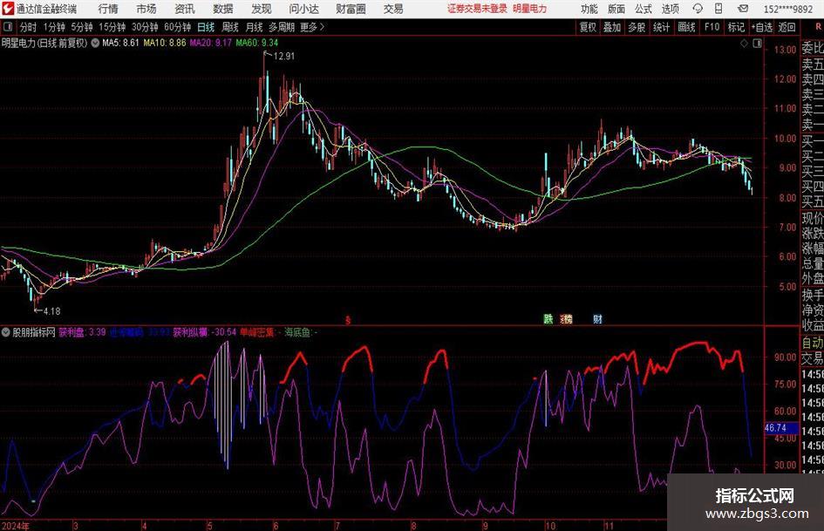
Task: Click the MA60: 9.34 label
Action: (x=257, y=43)
